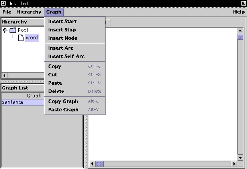
Task: Click Cut in the Graph menu
Action: (74, 74)
